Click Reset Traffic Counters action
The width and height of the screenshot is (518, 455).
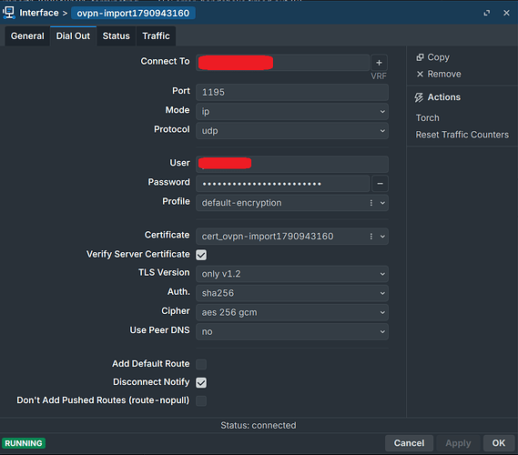[x=462, y=135]
